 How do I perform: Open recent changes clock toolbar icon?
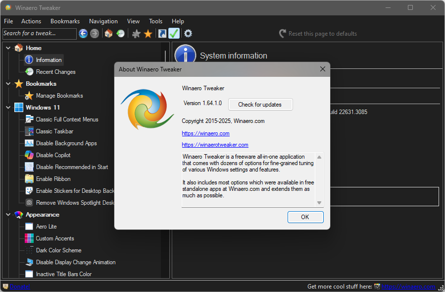tap(121, 34)
